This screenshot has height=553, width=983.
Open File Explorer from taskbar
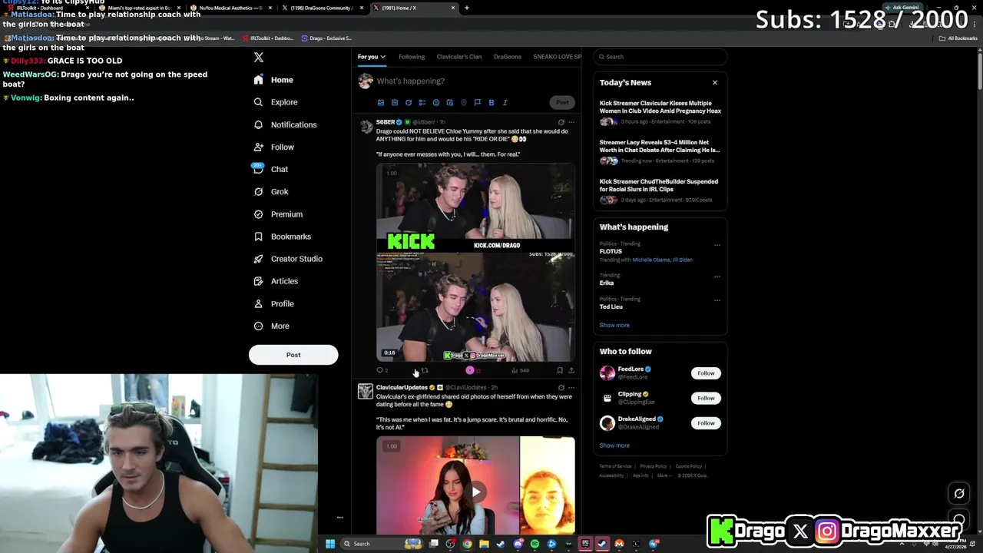(x=484, y=544)
